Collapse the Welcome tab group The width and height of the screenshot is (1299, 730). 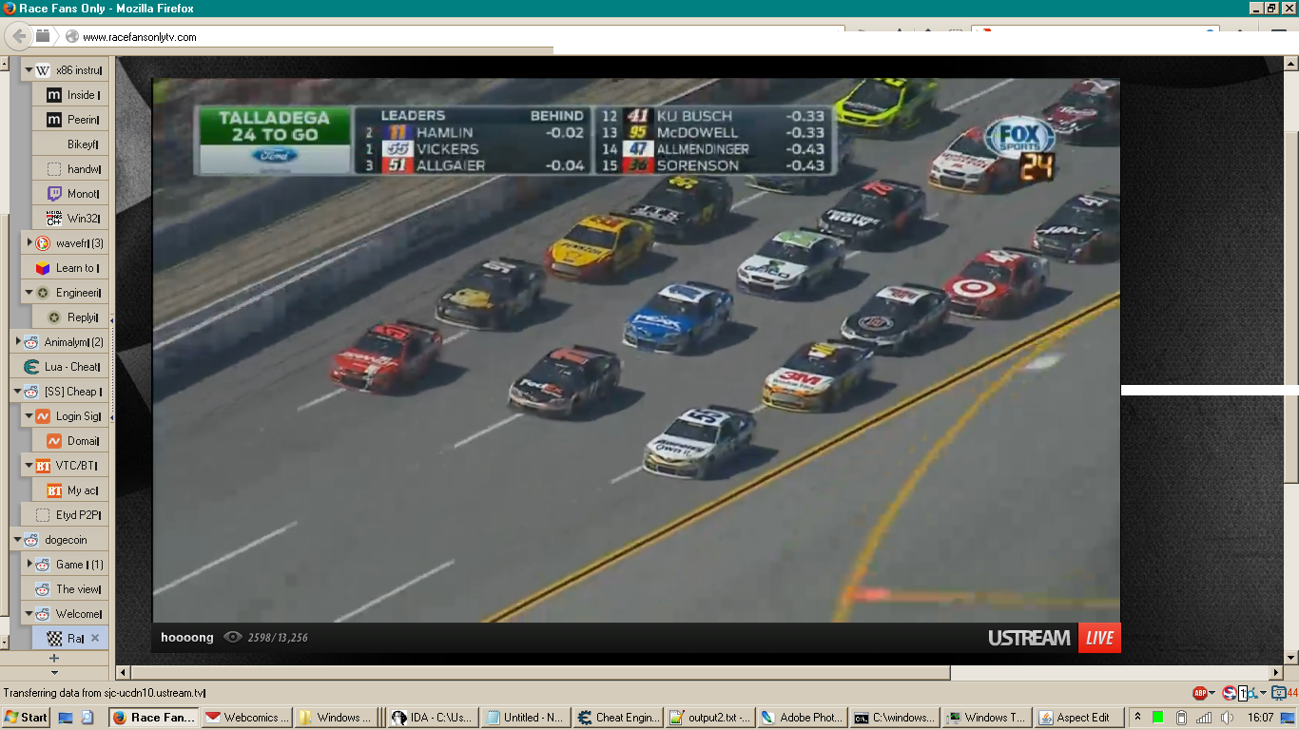click(x=29, y=614)
